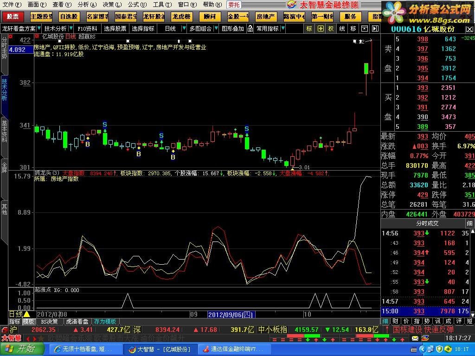Click the red 股票 button
The image size is (475, 356).
(13, 16)
